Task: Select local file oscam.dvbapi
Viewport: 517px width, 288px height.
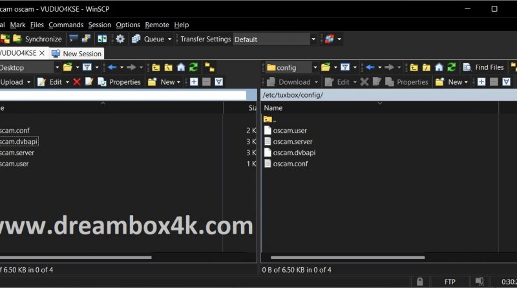Action: click(x=19, y=142)
